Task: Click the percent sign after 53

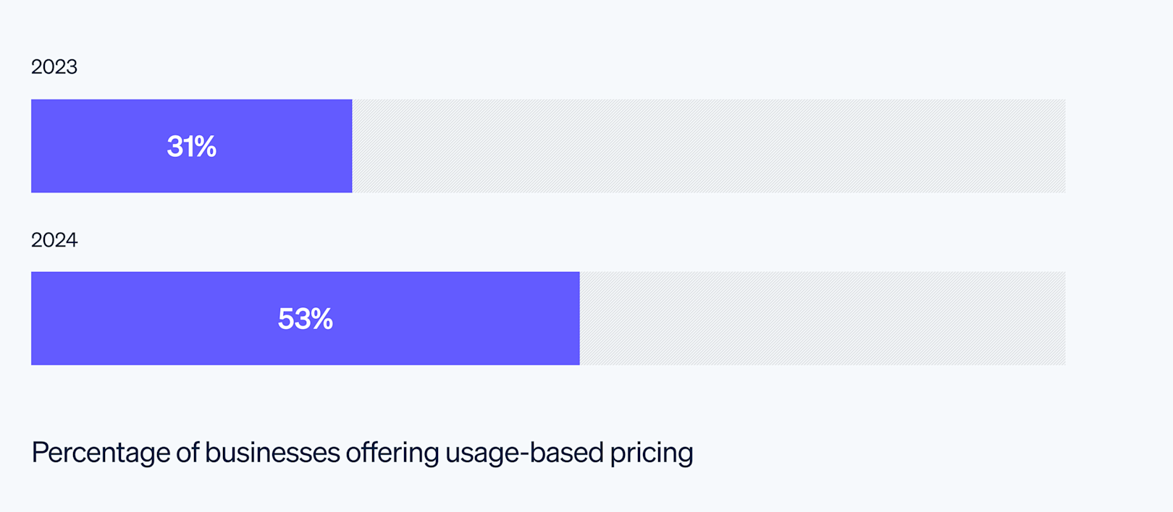Action: [322, 319]
